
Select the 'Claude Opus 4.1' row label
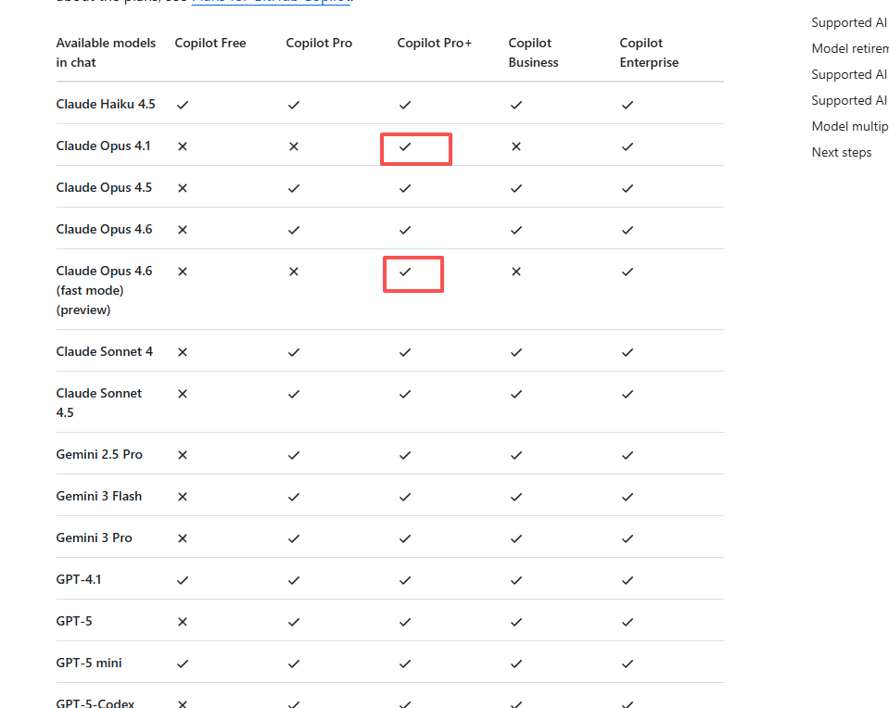103,145
